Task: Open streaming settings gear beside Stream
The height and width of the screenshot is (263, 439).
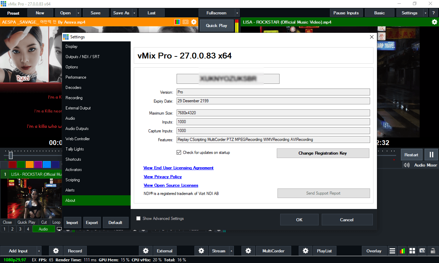Action: coord(201,251)
